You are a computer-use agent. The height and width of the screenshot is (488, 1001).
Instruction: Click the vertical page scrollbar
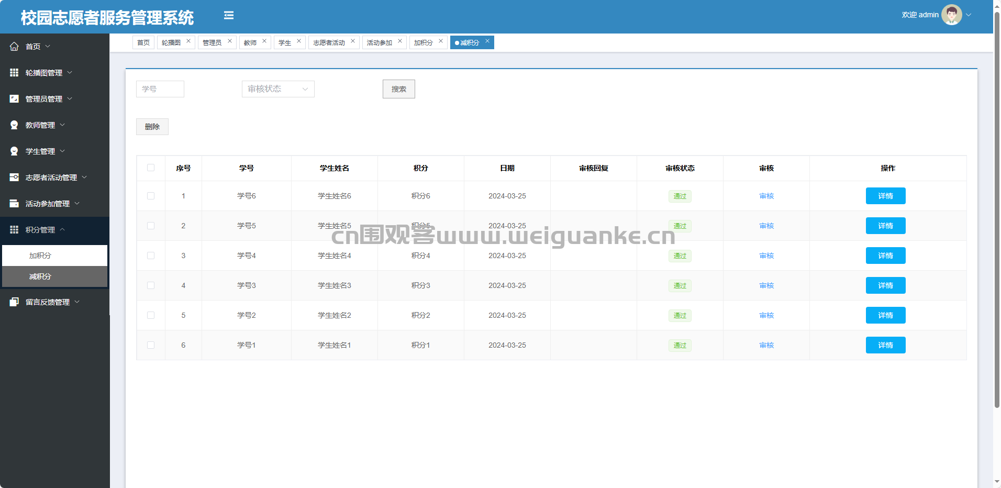coord(997,209)
